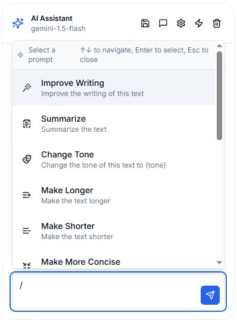Select the Summarize prompt
237x322 pixels.
(x=114, y=123)
